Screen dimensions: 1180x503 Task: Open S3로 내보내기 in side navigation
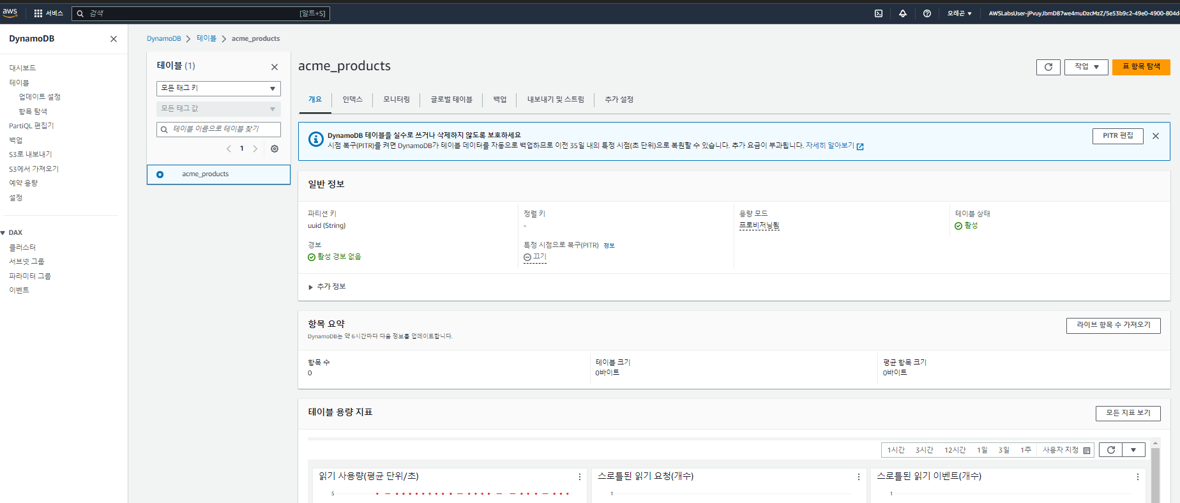coord(31,154)
